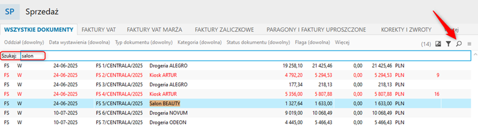Click the Więcej filters link
478x127 pixels.
pyautogui.click(x=342, y=42)
